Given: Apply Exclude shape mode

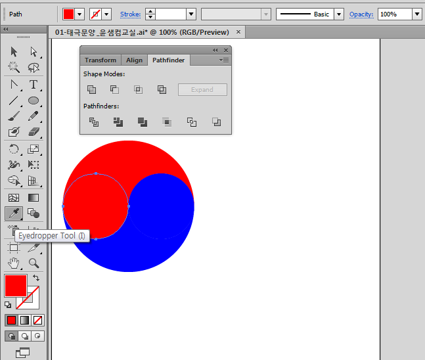Looking at the screenshot, I should coord(162,89).
